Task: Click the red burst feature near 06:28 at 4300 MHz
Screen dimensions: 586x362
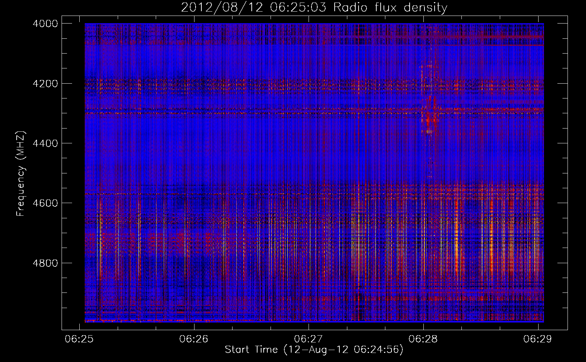Action: point(430,114)
